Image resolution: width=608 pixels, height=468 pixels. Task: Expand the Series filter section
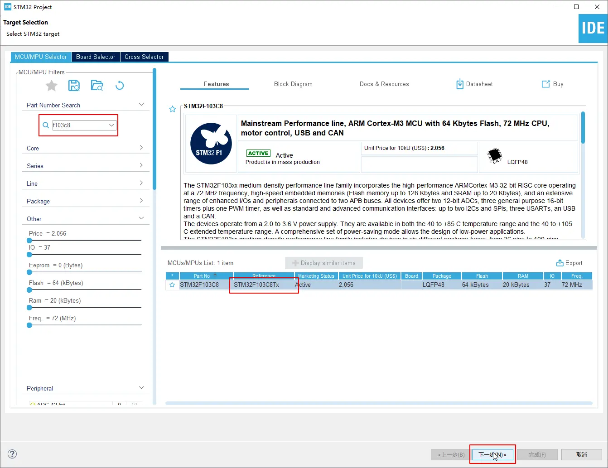141,165
